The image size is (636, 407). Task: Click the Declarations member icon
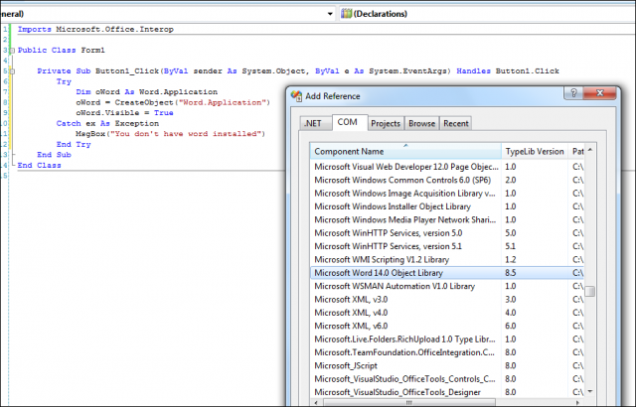click(x=347, y=14)
